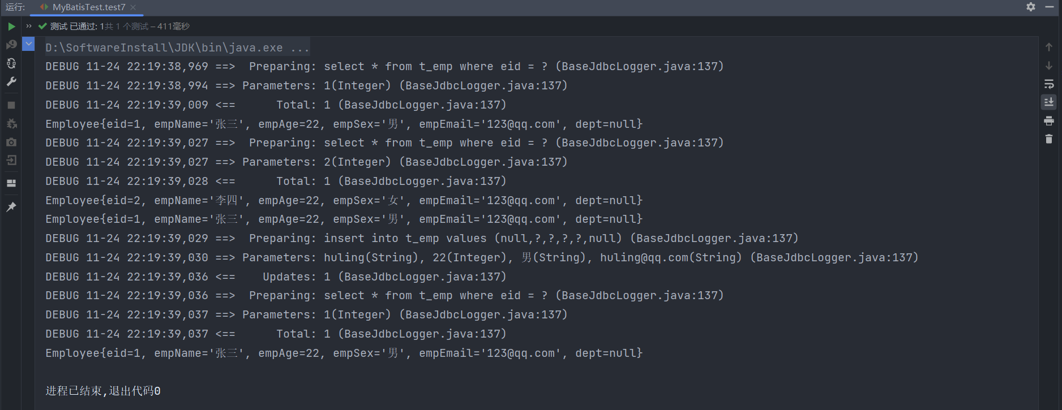
Task: Click the insert into t_emp log line
Action: click(422, 239)
